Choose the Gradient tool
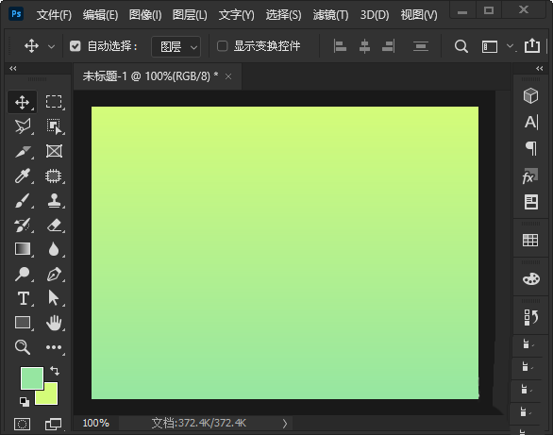The height and width of the screenshot is (435, 553). coord(23,249)
